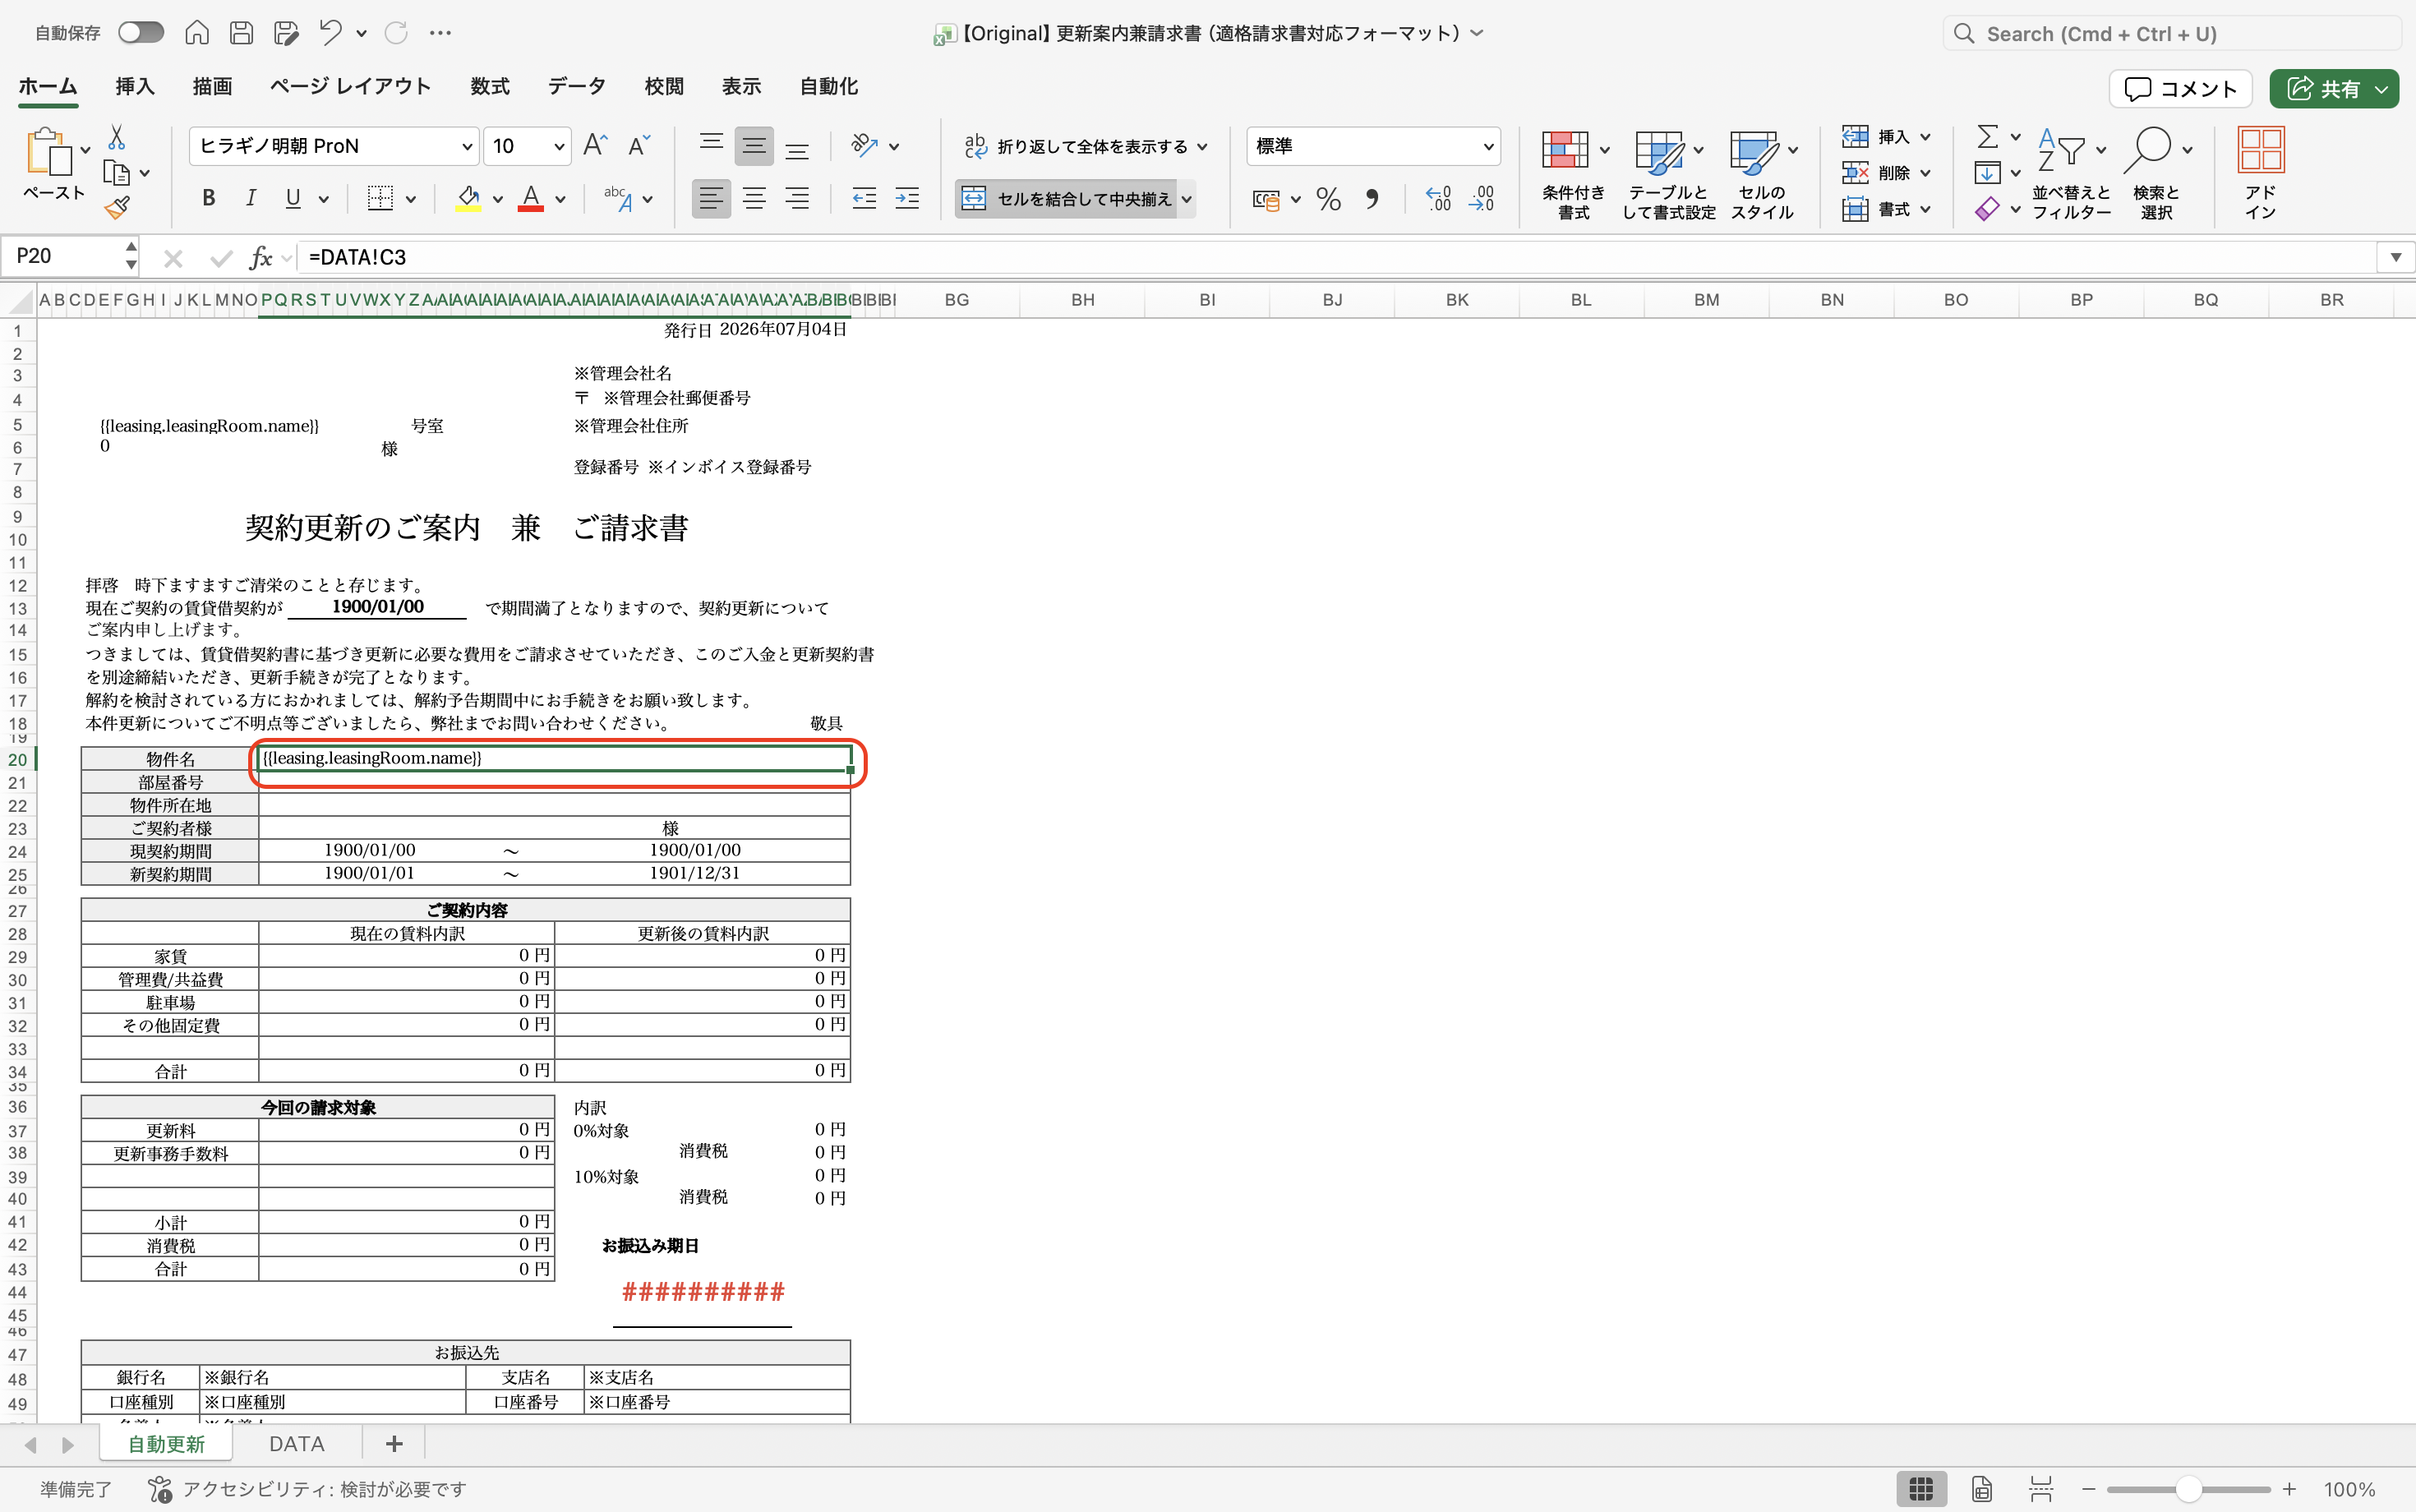
Task: Click the Borders icon
Action: (x=380, y=198)
